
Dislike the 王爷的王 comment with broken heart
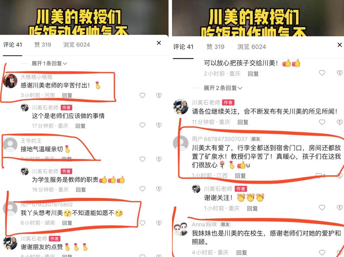coord(159,159)
